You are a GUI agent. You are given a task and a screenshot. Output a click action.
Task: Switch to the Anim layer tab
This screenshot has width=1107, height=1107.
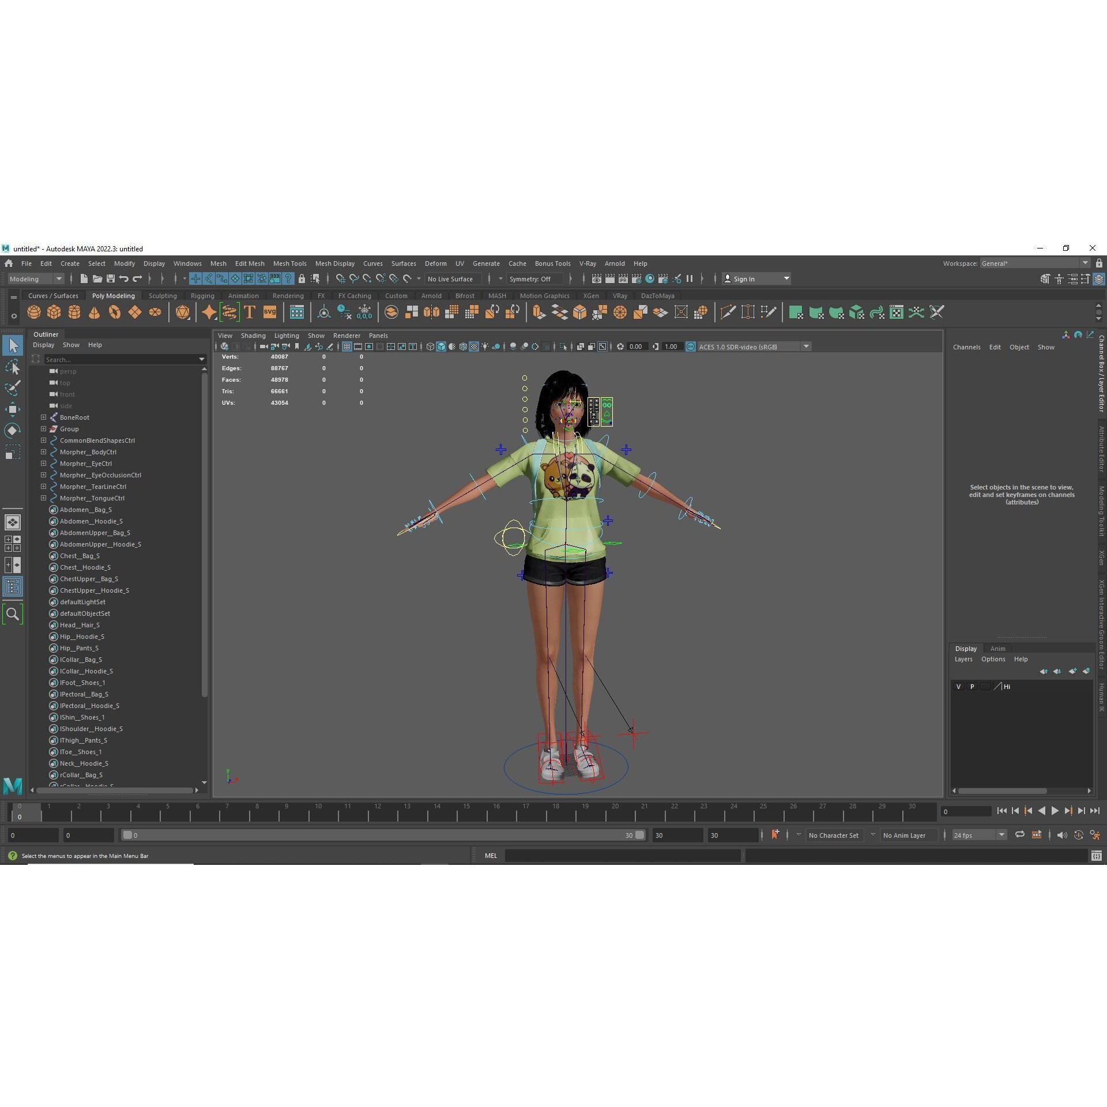[997, 649]
